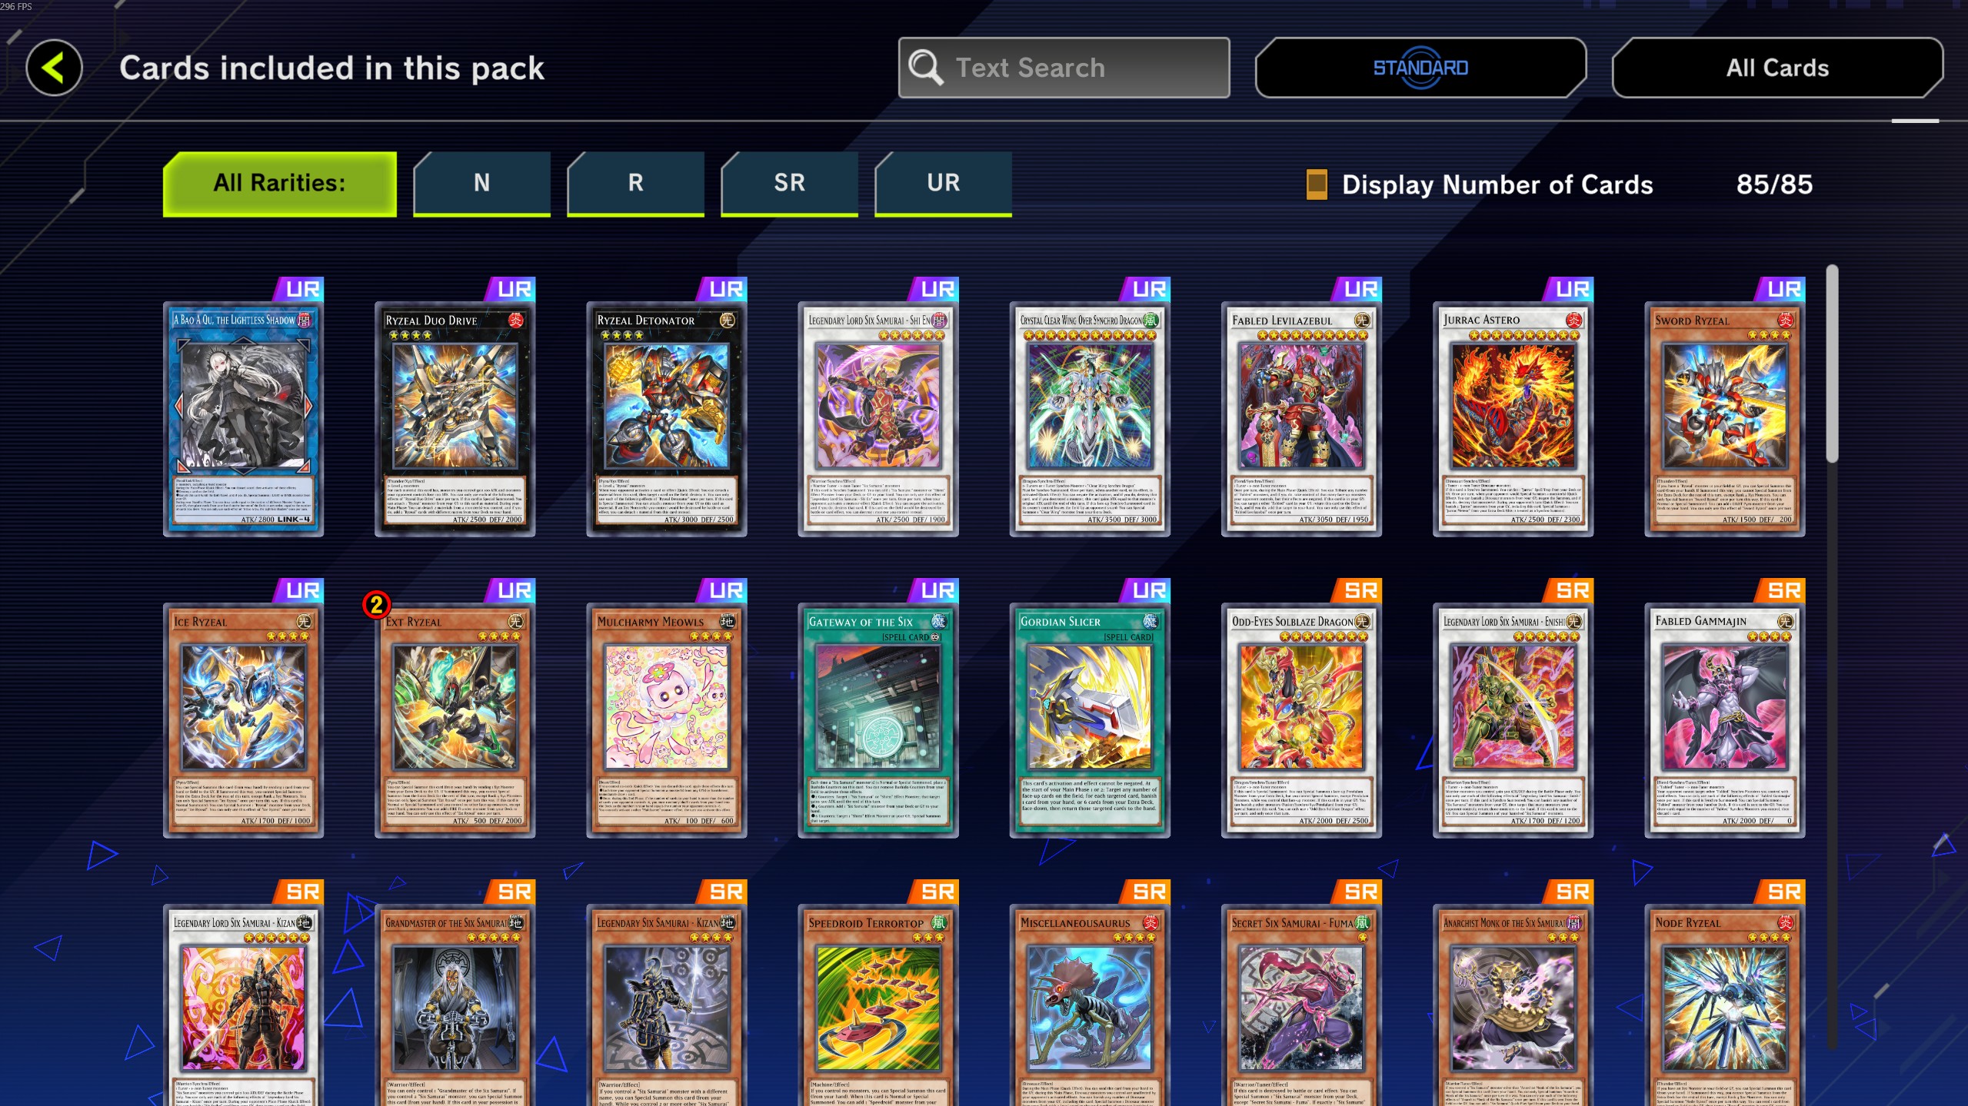Select the Gordian Slicer spell card
The width and height of the screenshot is (1968, 1106).
coord(1090,720)
